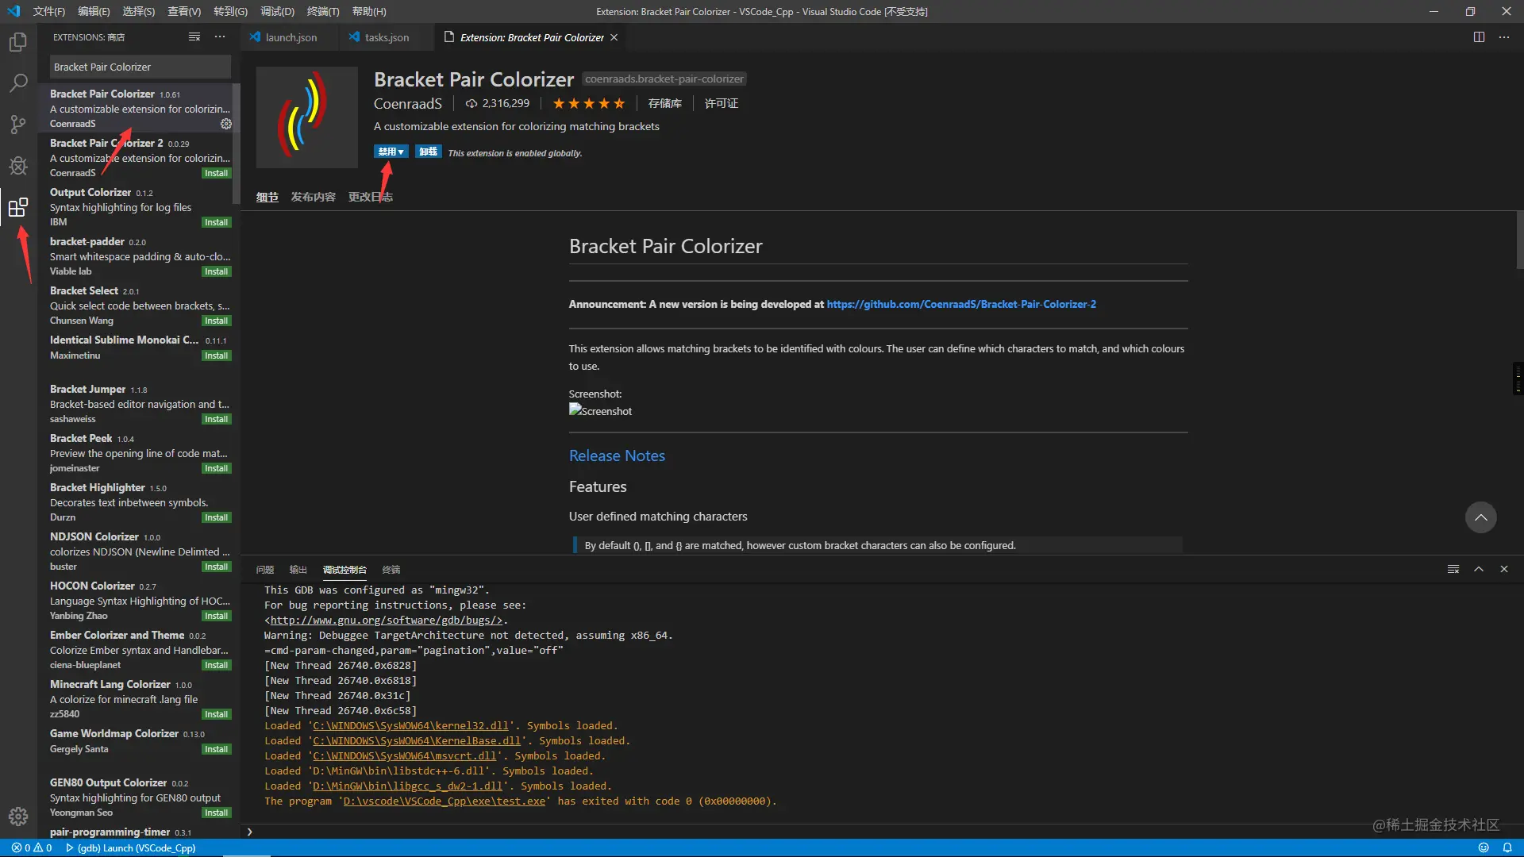Open gear settings for Bracket Pair Colorizer

tap(226, 124)
